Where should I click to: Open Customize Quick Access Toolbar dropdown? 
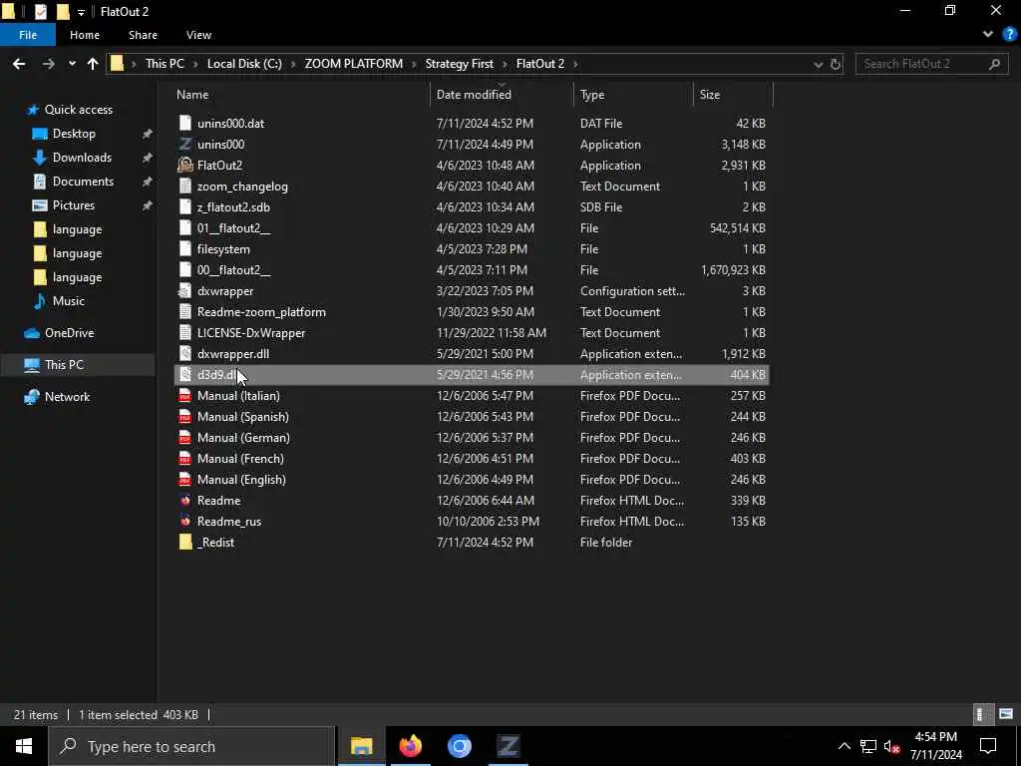[x=81, y=12]
